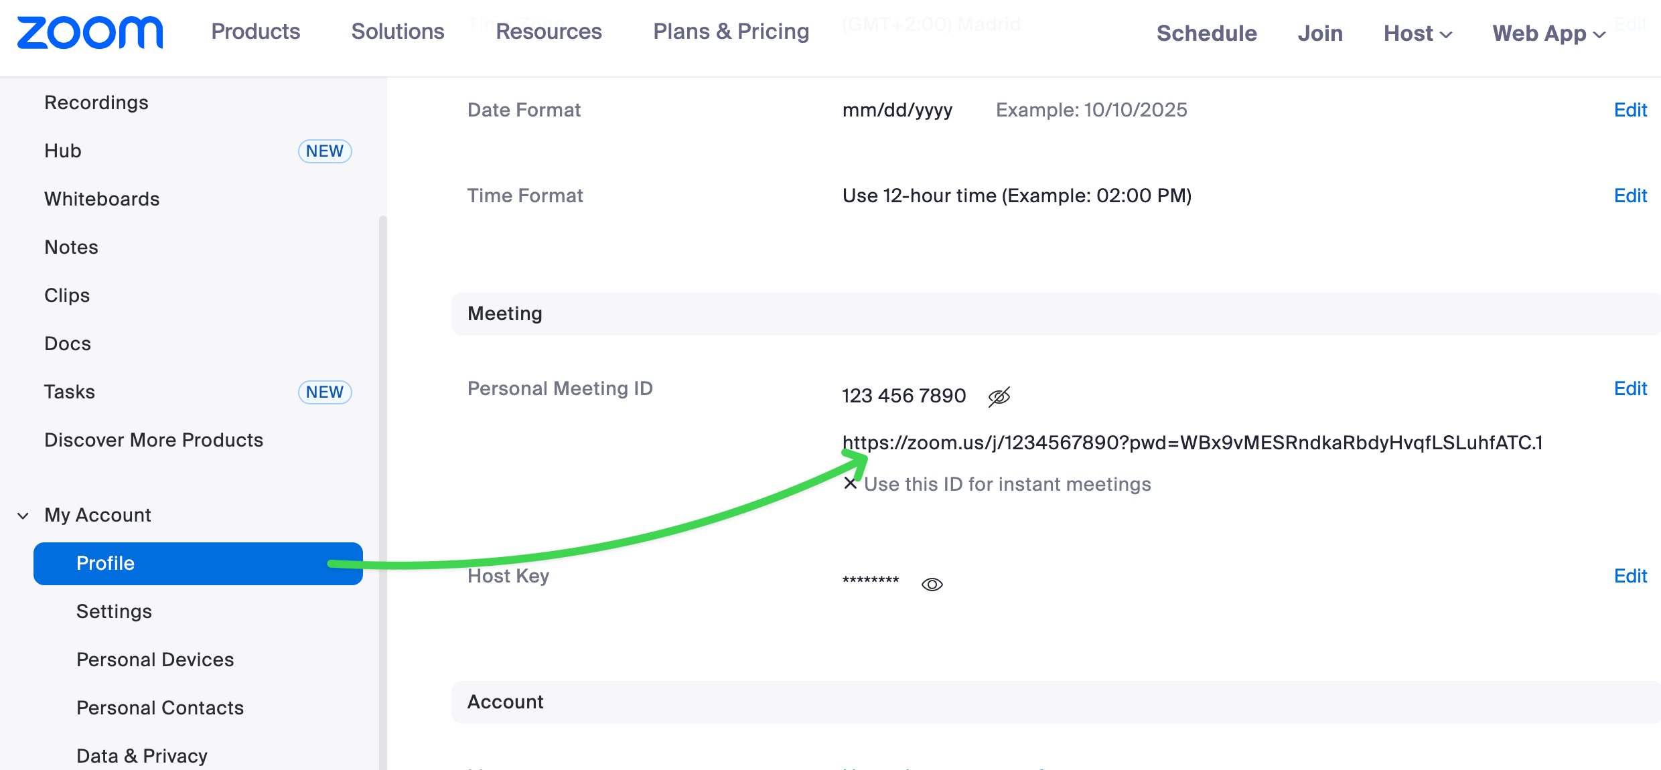This screenshot has height=770, width=1661.
Task: Go to Plans & Pricing
Action: [x=731, y=31]
